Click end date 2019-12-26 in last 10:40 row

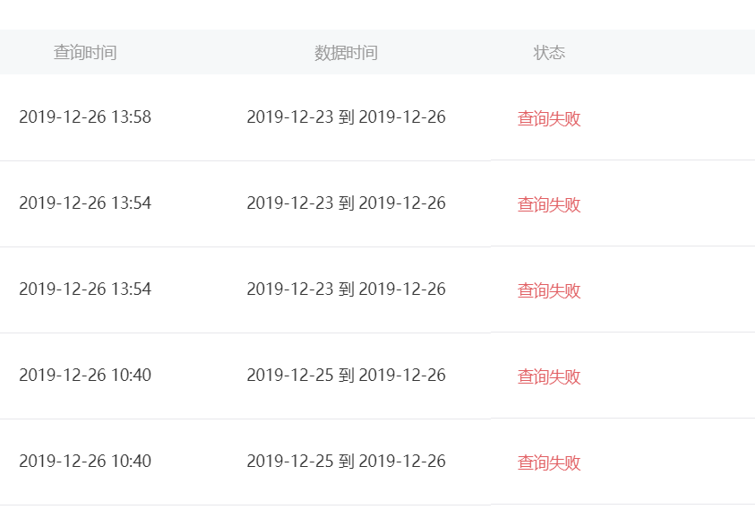(x=402, y=461)
